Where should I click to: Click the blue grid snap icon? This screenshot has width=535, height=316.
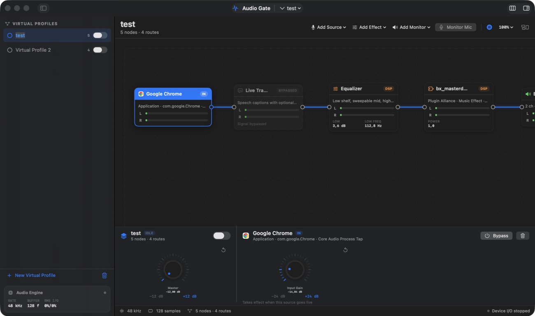pyautogui.click(x=489, y=27)
